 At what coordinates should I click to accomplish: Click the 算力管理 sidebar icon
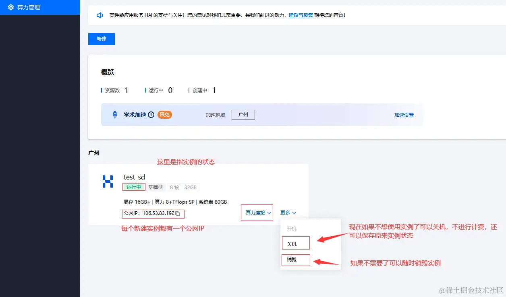11,7
